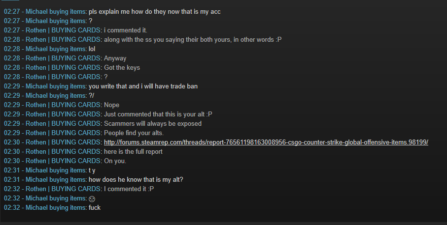Click the active chat tab indicator at top
This screenshot has width=447, height=225.
click(10, 0)
